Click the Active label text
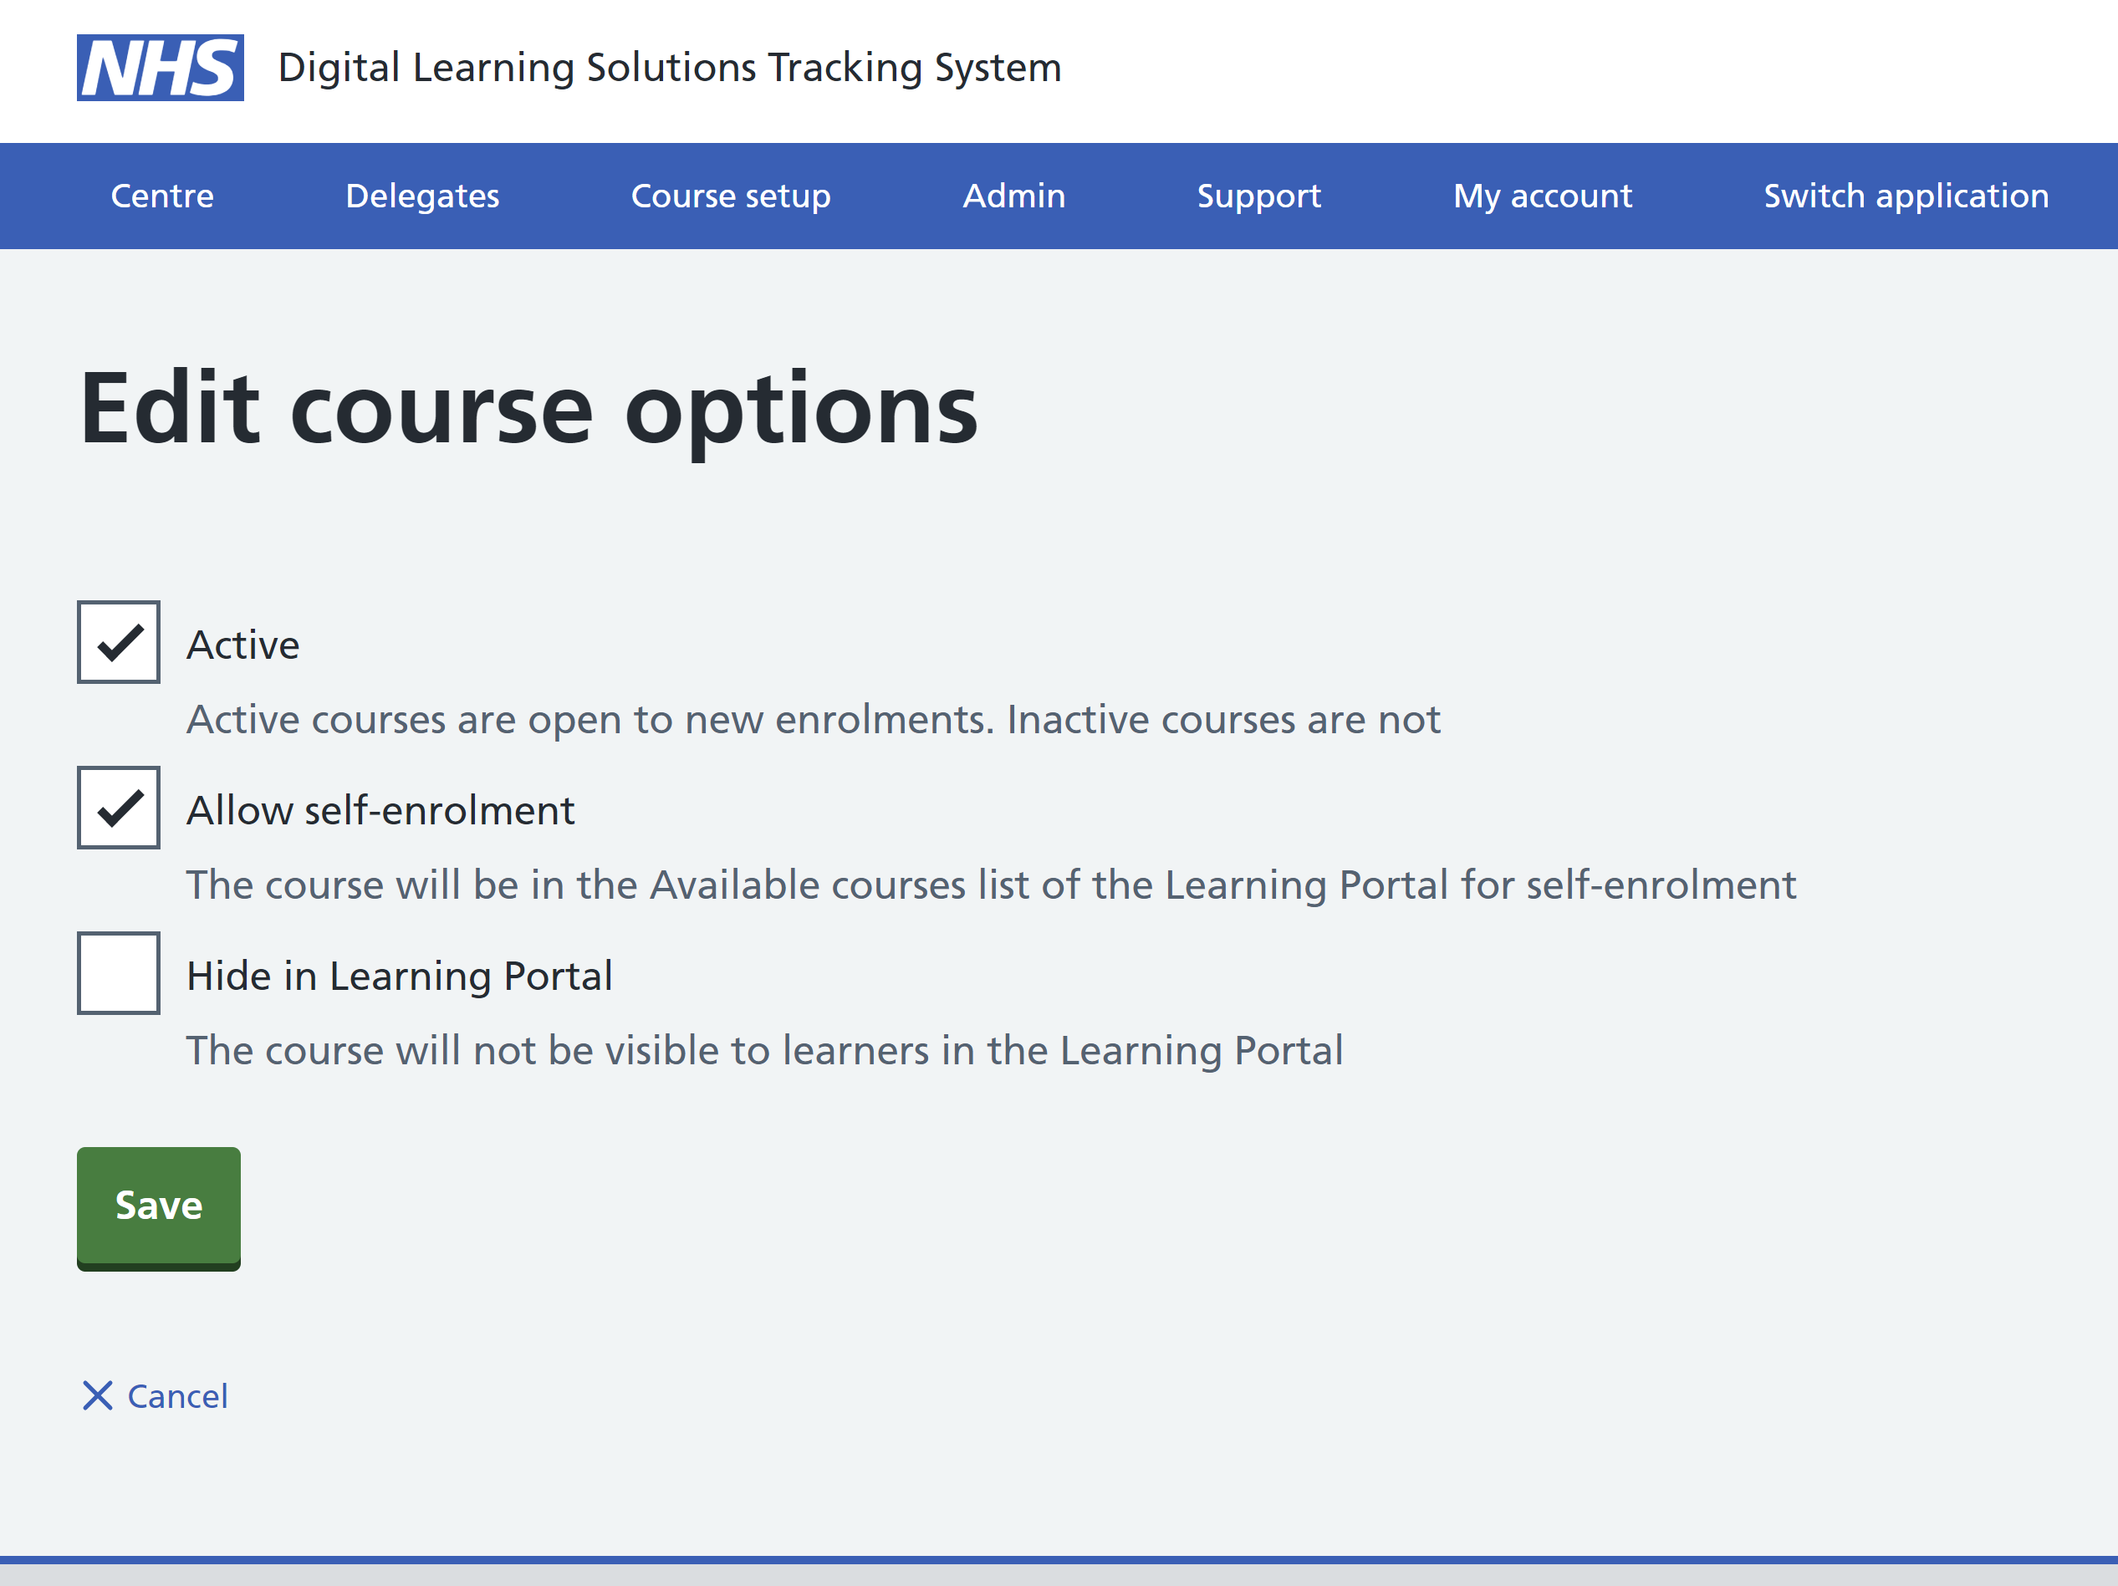The width and height of the screenshot is (2118, 1586). 243,645
